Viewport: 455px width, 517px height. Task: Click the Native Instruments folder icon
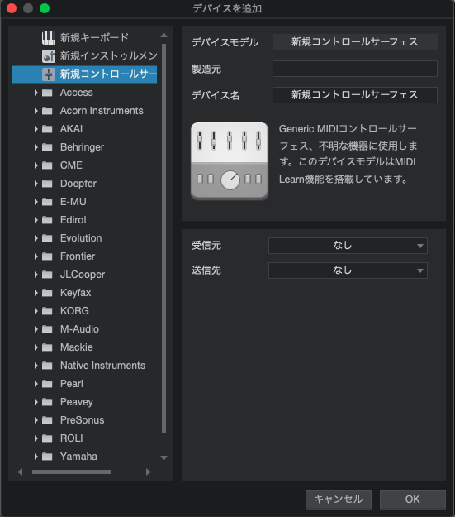pos(47,366)
